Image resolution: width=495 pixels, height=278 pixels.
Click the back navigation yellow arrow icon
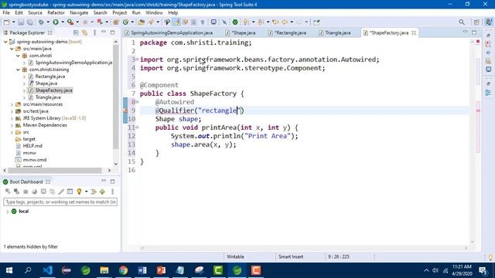[x=284, y=22]
